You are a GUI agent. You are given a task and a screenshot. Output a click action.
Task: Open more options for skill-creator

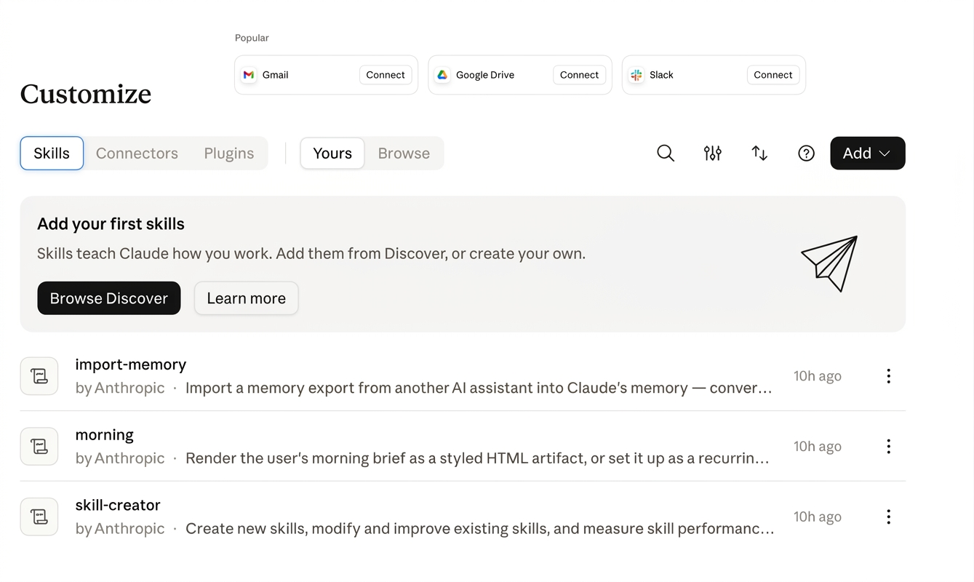[x=888, y=517]
